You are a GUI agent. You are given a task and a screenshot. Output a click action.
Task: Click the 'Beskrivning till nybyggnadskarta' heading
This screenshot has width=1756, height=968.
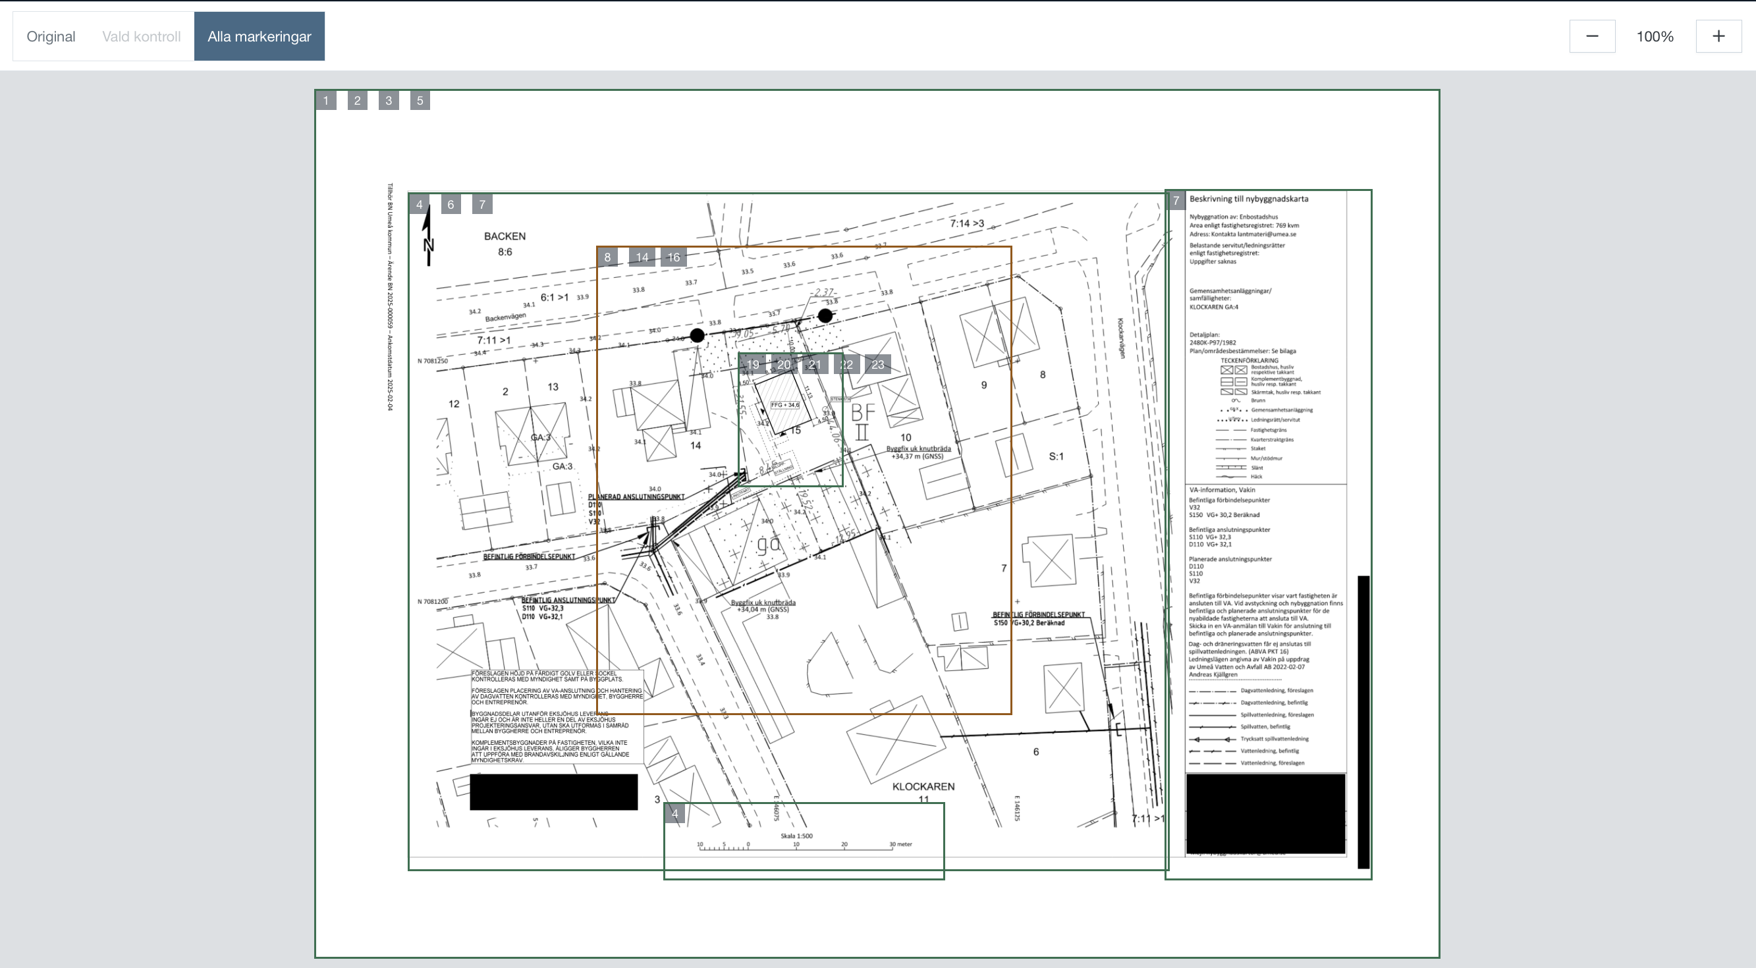[1249, 199]
